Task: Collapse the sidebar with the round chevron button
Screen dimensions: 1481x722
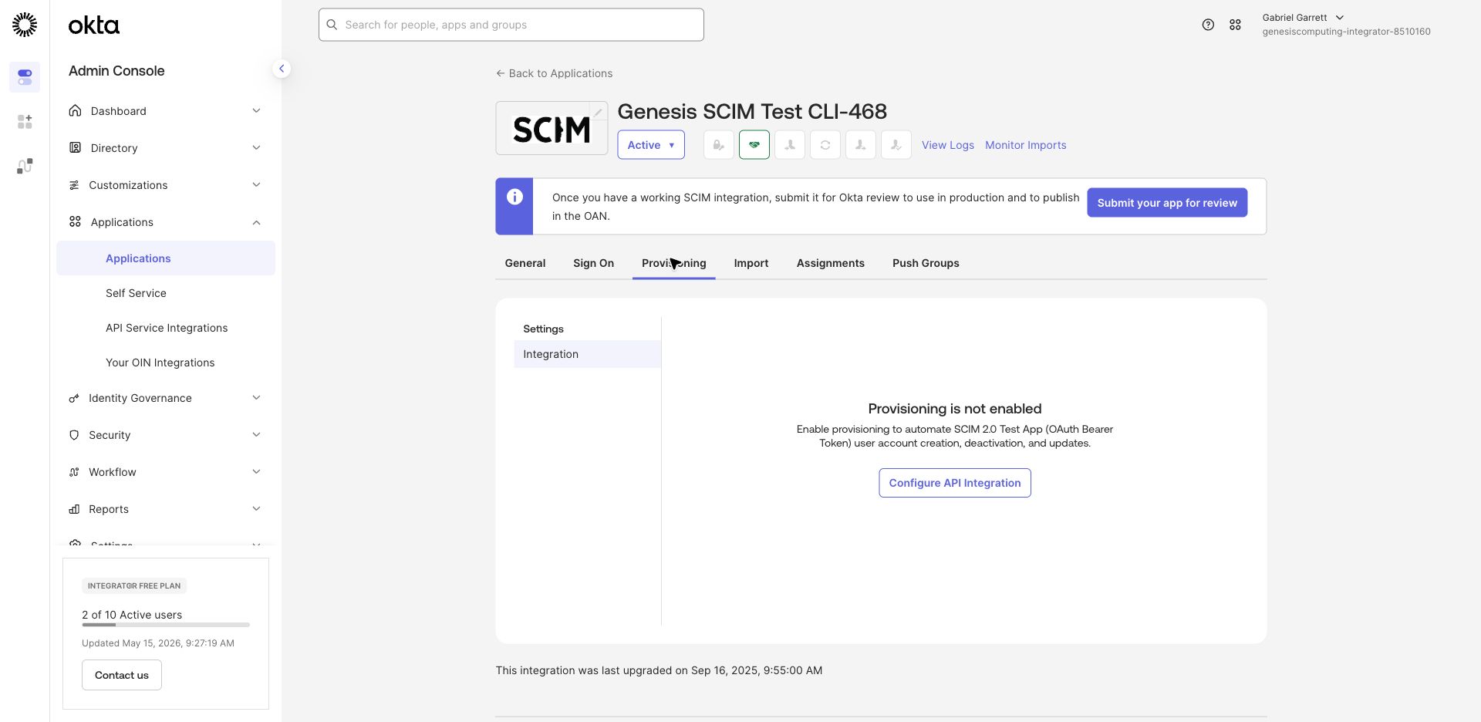Action: tap(282, 69)
